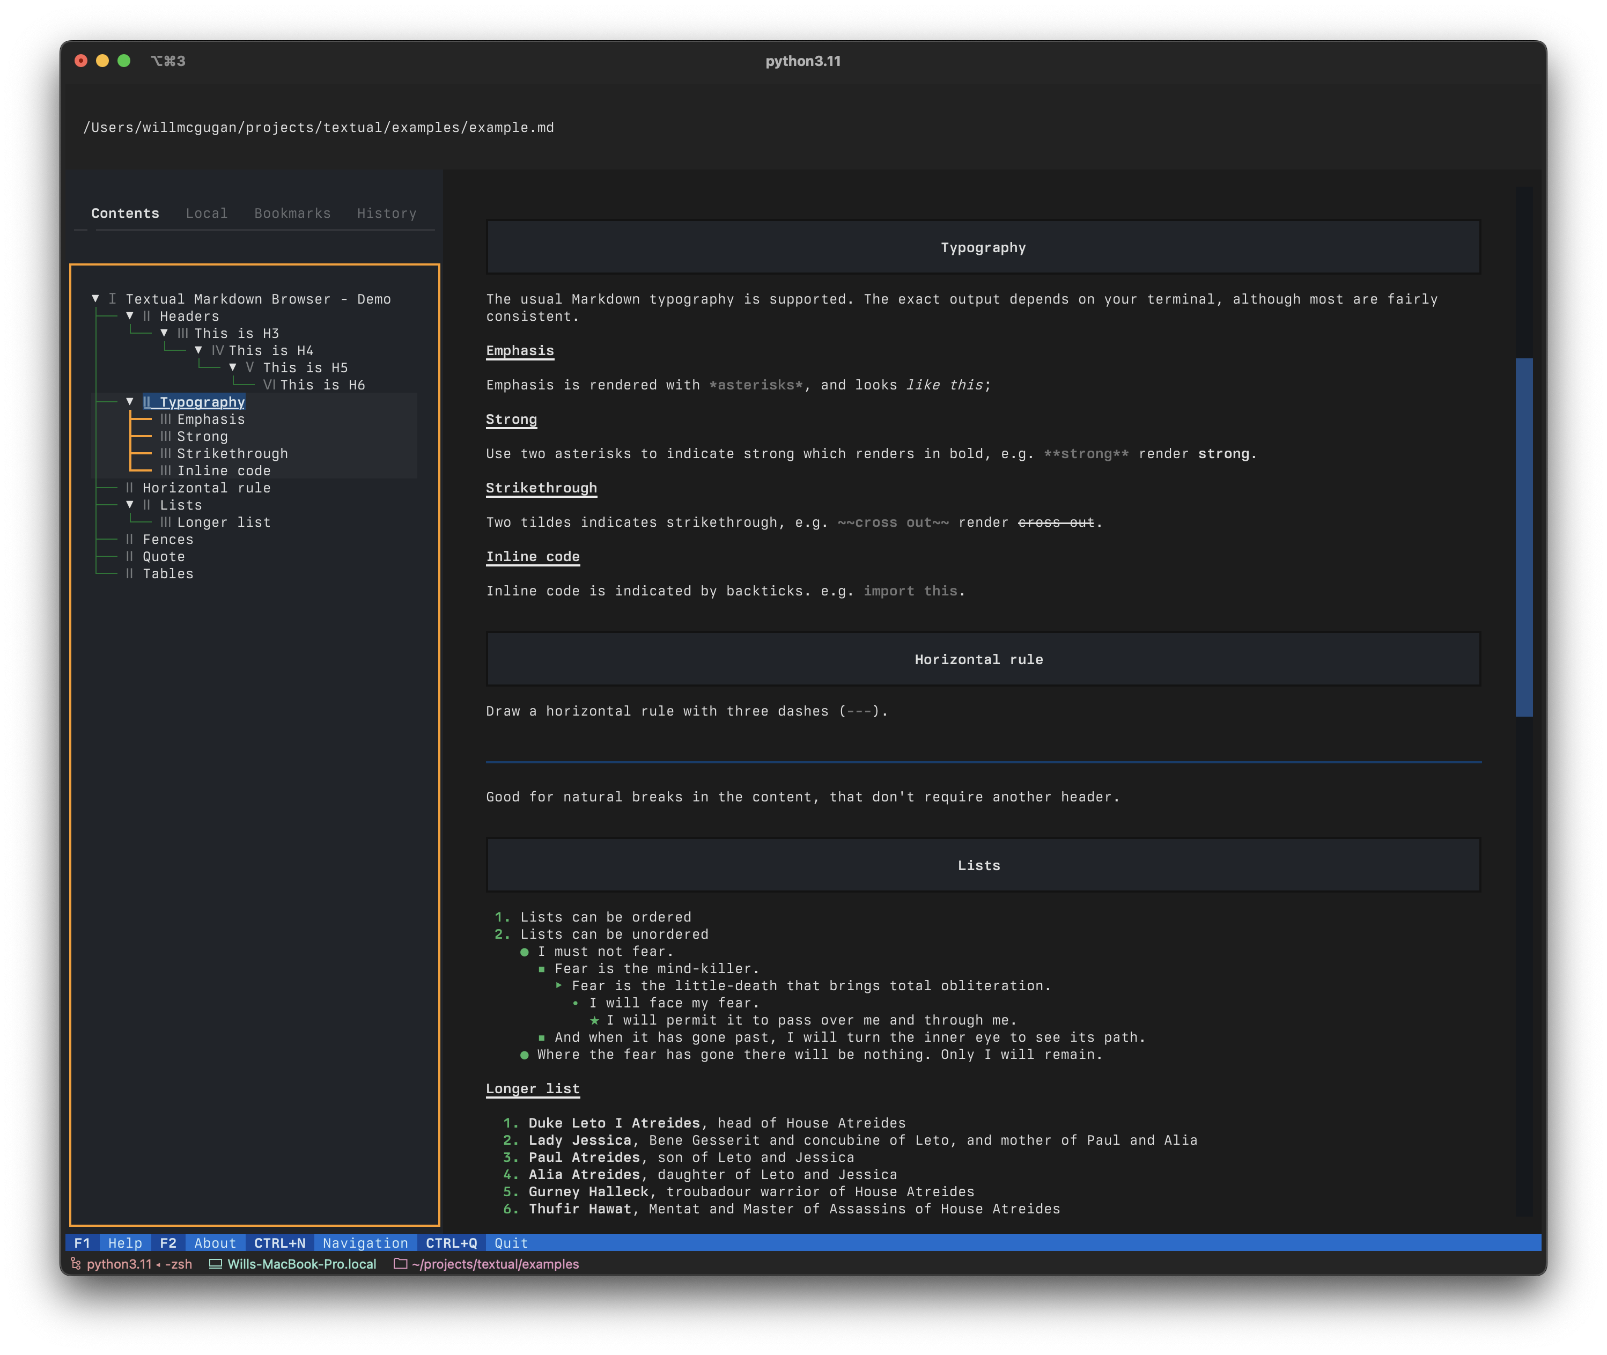Click the struck-through "cross out" text
1607x1355 pixels.
(1056, 522)
